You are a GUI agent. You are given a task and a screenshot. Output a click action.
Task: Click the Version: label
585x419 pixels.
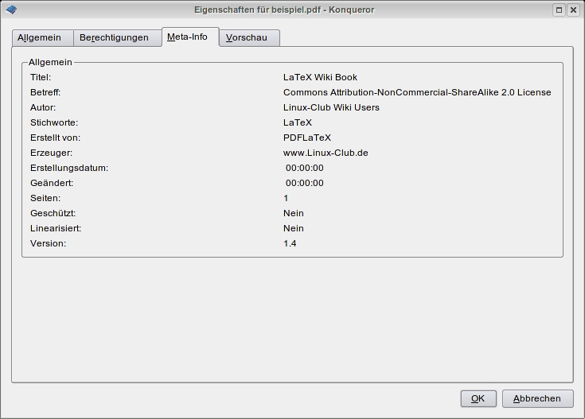[x=48, y=243]
